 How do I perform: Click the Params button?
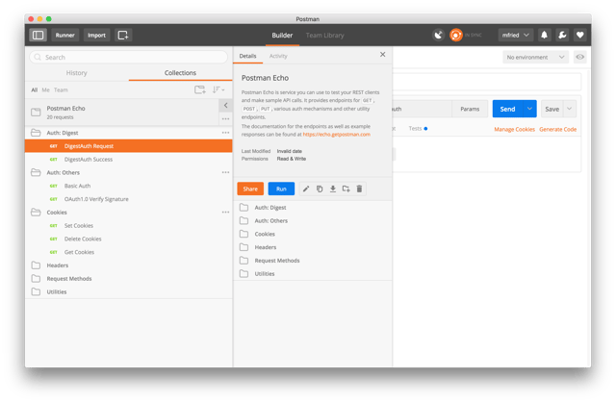[x=470, y=109]
